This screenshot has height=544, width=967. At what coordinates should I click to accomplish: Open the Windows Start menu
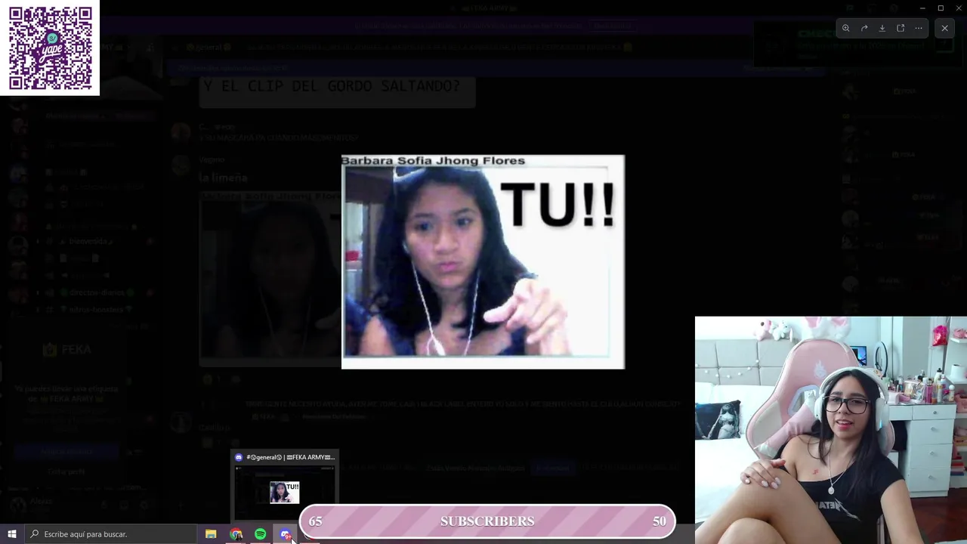[11, 534]
